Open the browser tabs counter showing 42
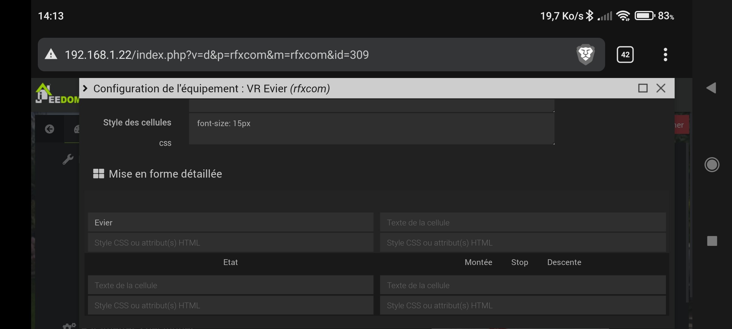The image size is (732, 329). [625, 55]
